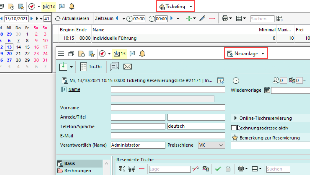This screenshot has width=310, height=175.
Task: Click the green plus add icon
Action: click(189, 19)
